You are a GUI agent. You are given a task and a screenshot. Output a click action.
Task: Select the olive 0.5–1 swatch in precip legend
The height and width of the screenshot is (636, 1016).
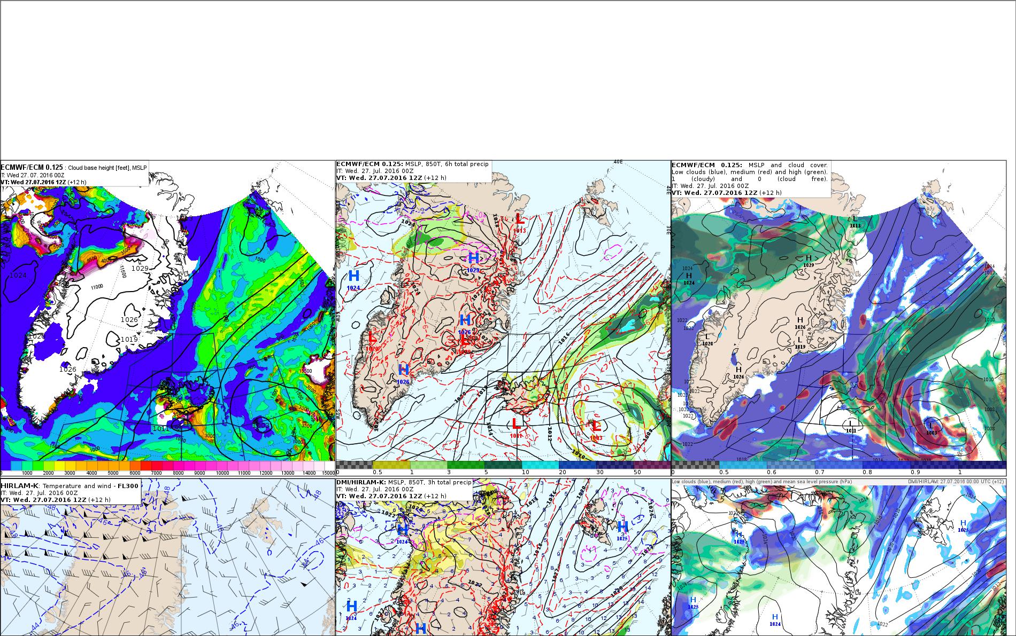point(391,465)
